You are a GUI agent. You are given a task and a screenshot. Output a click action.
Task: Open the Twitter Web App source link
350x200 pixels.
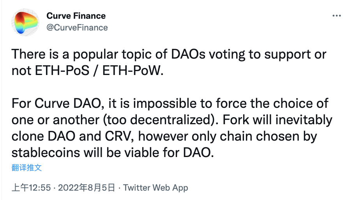(x=156, y=187)
